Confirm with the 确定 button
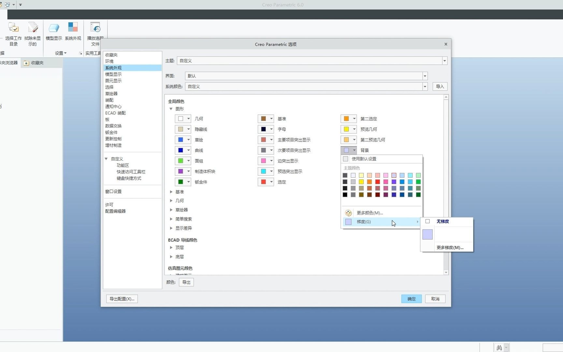563x352 pixels. point(411,299)
